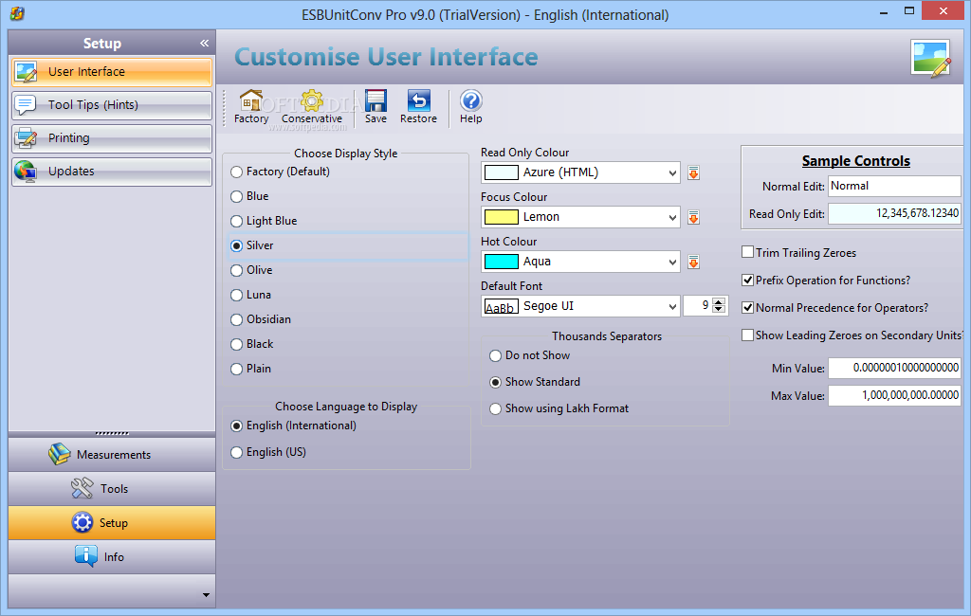
Task: Click the Updates globe icon
Action: [26, 172]
